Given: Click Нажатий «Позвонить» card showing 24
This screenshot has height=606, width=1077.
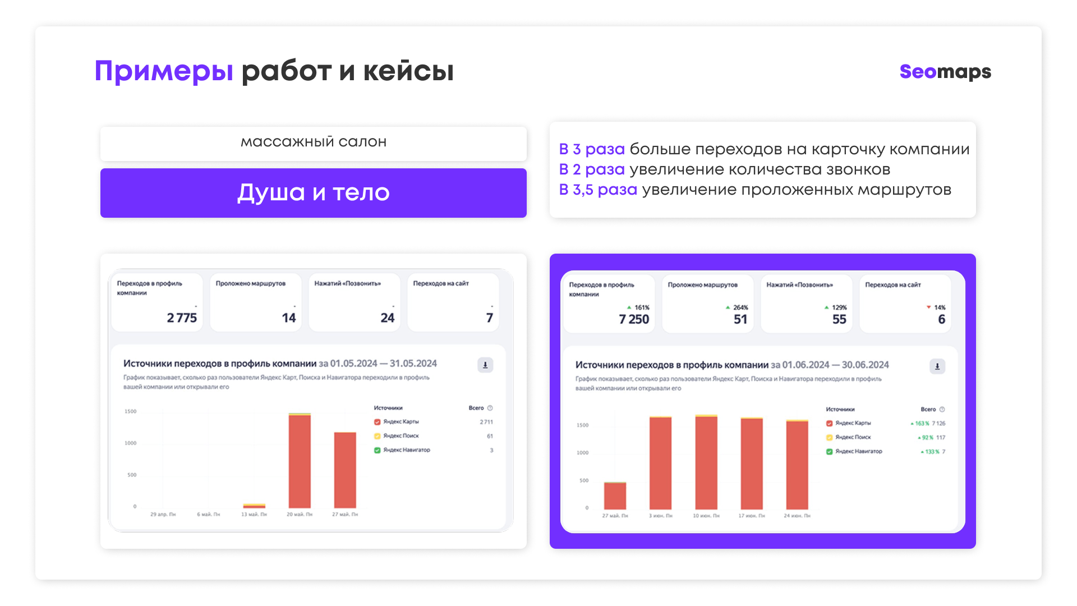Looking at the screenshot, I should [x=355, y=302].
